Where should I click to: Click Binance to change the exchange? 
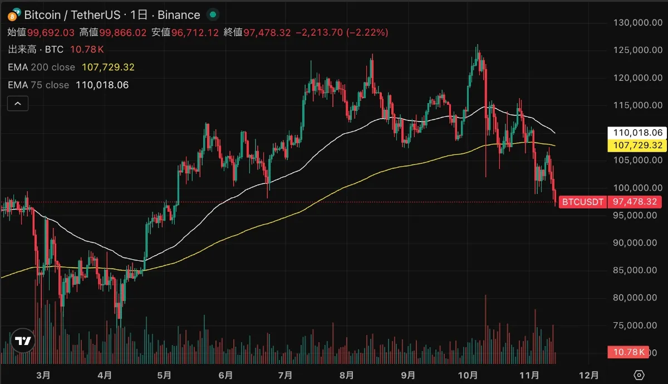click(x=178, y=15)
